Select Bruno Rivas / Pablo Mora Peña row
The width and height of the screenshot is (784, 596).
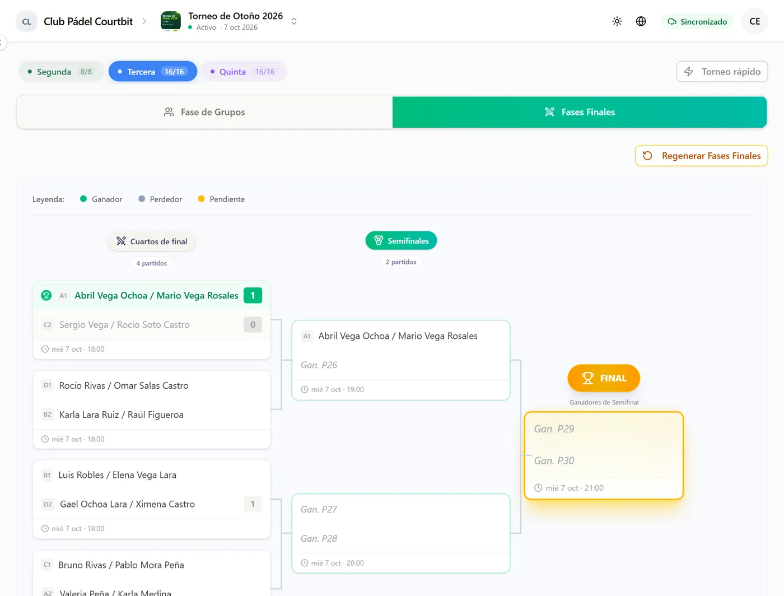click(x=152, y=565)
